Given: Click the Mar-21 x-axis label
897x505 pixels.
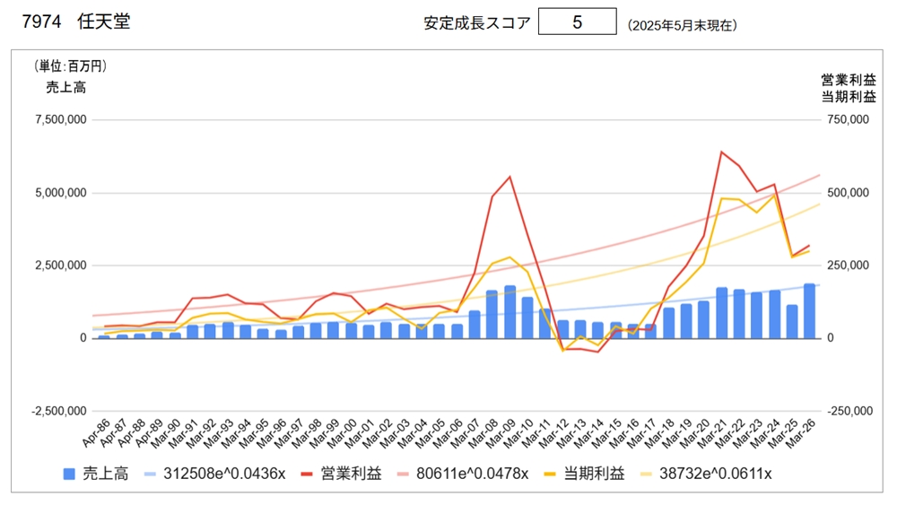Looking at the screenshot, I should [713, 433].
